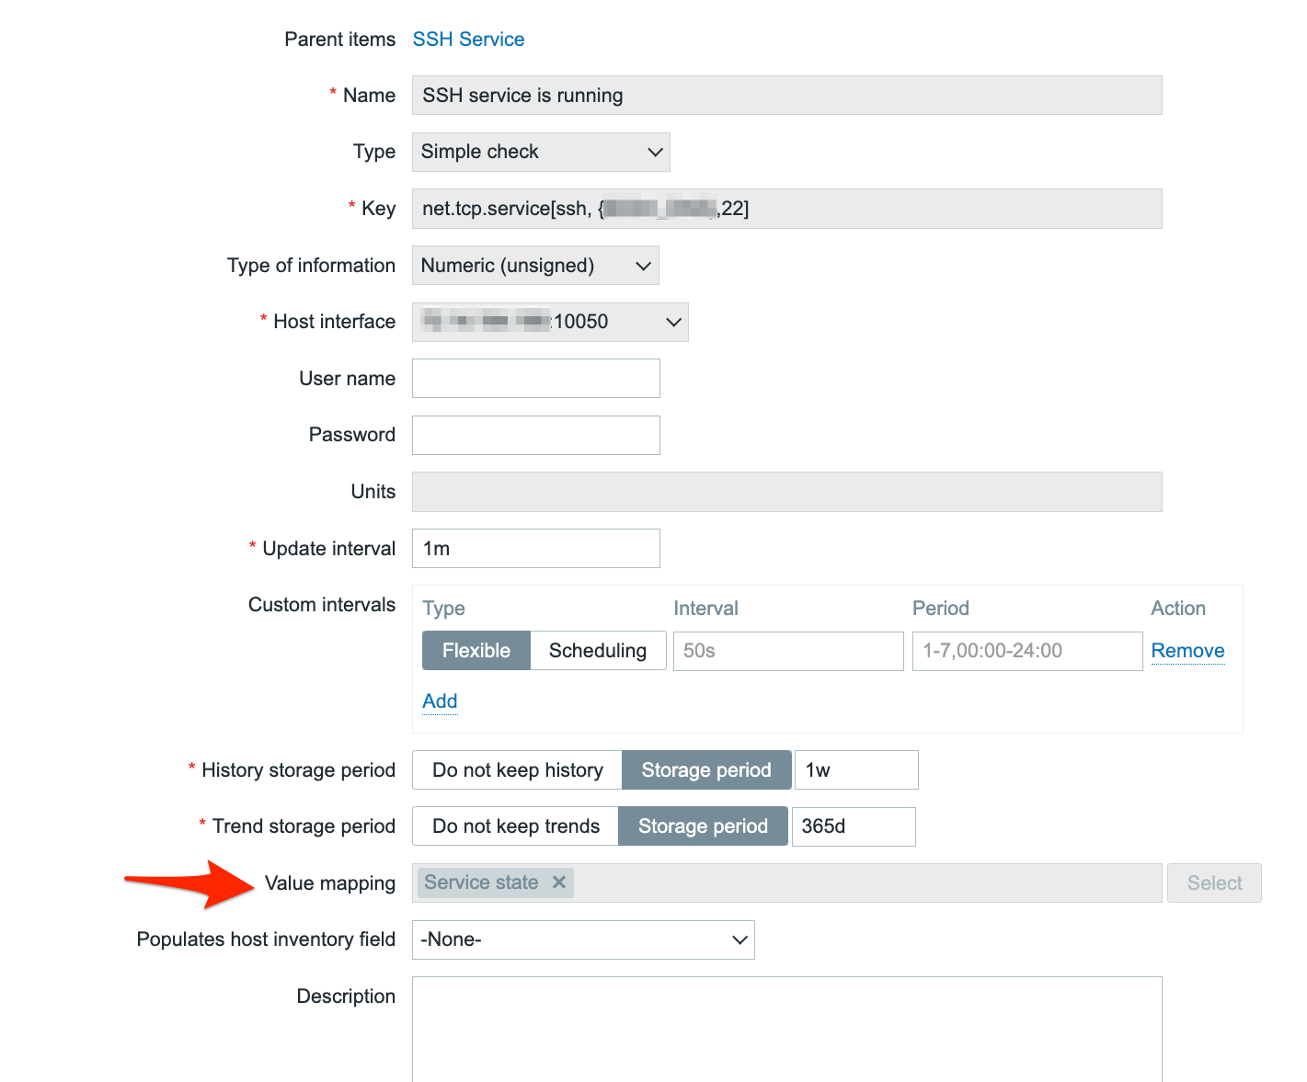1307x1082 pixels.
Task: Click the Update interval field
Action: 536,549
